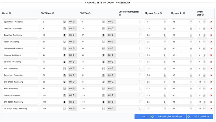Click the DMX From stepper in Lavender row

pos(65,62)
